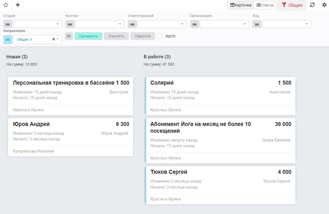The height and width of the screenshot is (214, 329).
Task: Open the Организация dropdown
Action: pos(224,24)
